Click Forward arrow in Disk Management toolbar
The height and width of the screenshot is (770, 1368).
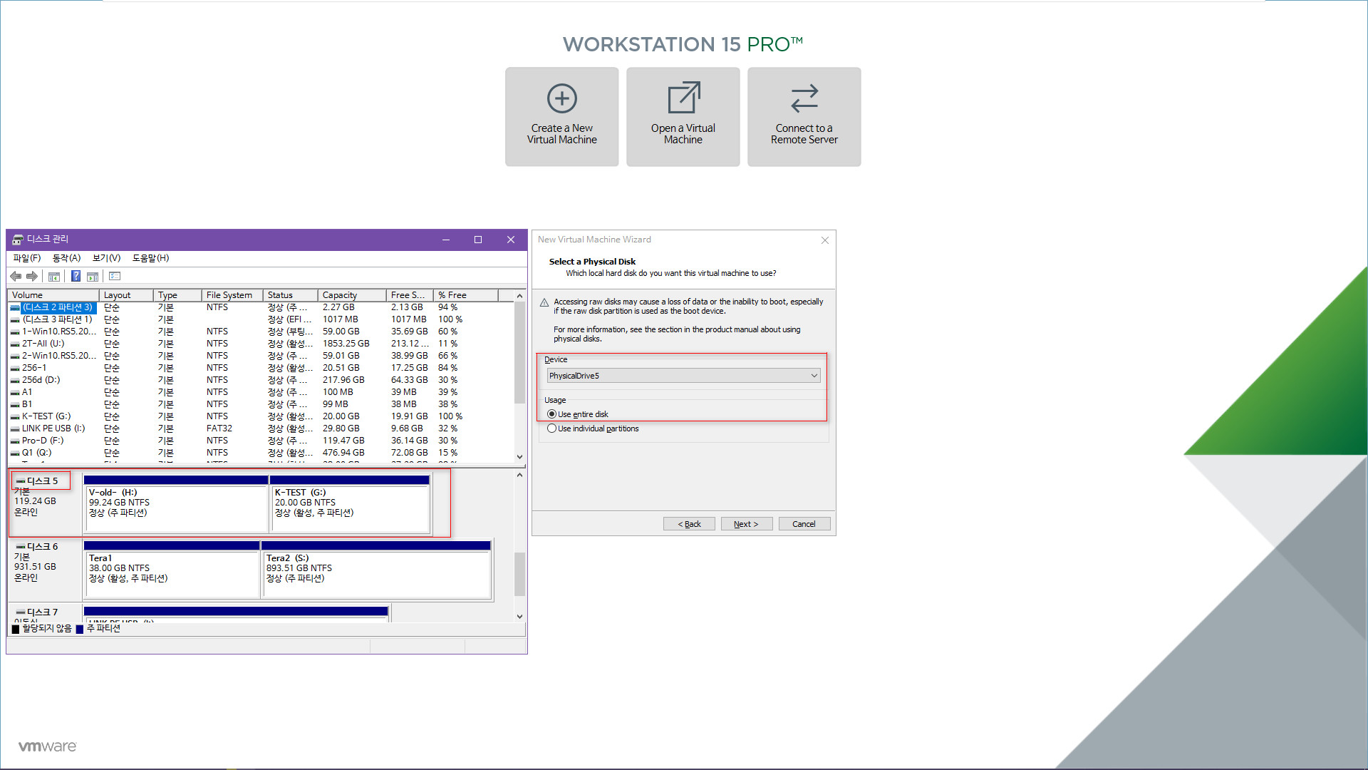32,277
